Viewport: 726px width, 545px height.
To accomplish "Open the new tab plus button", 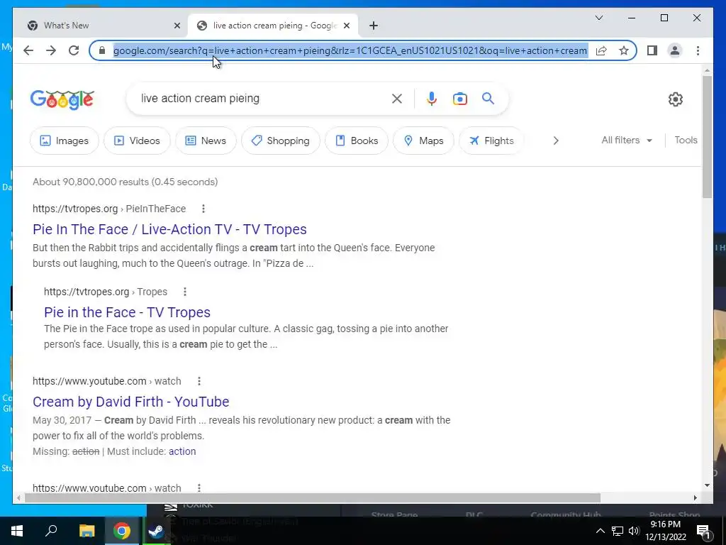I will (x=374, y=26).
